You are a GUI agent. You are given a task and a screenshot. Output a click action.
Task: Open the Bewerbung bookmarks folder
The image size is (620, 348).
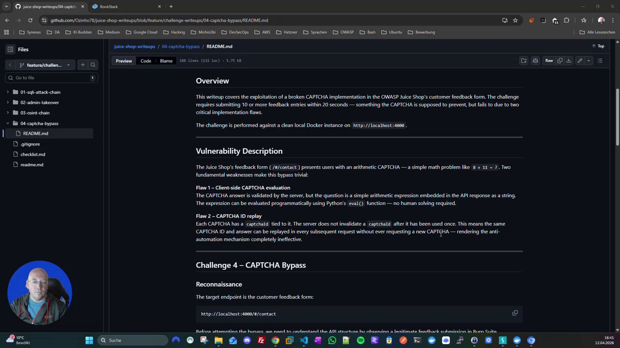tap(421, 32)
